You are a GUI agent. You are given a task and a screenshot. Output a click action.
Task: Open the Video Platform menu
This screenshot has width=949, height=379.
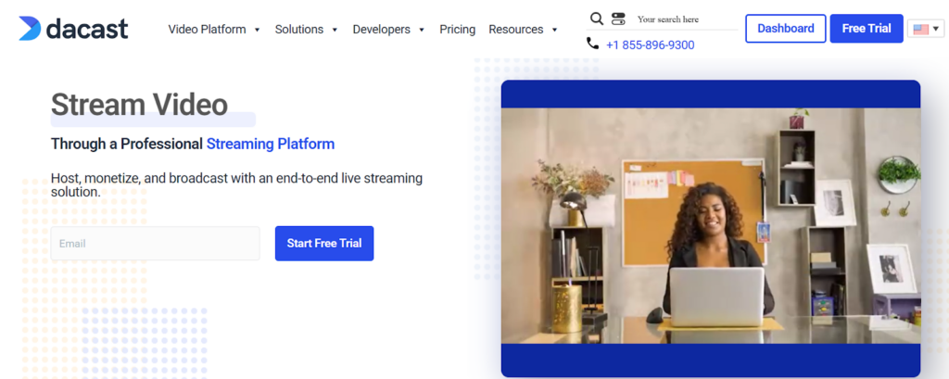(207, 30)
